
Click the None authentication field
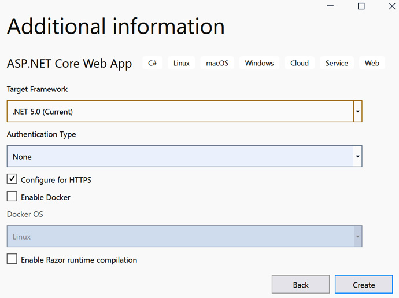click(184, 156)
